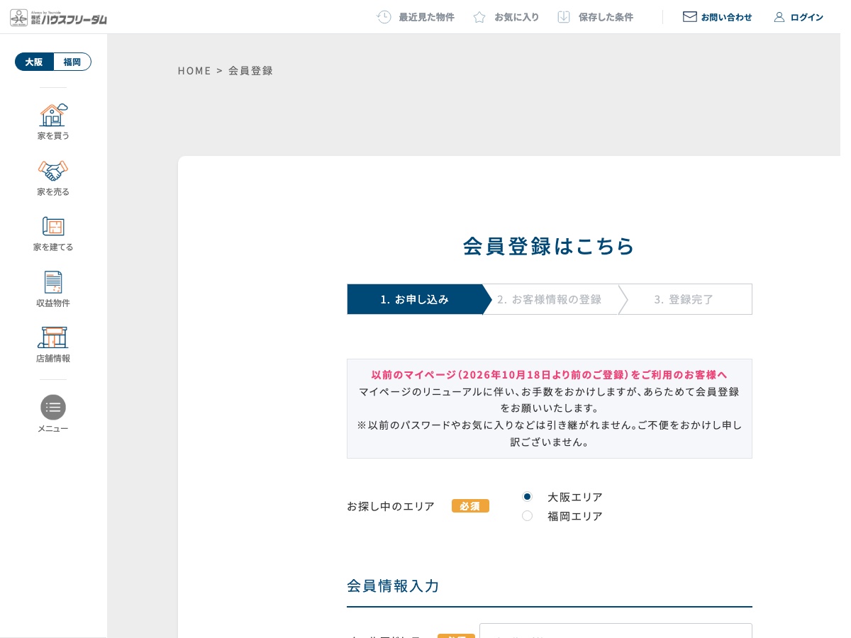Click step 2. お客様情報の登録 tab
Screen dimensions: 851x638
[x=550, y=299]
